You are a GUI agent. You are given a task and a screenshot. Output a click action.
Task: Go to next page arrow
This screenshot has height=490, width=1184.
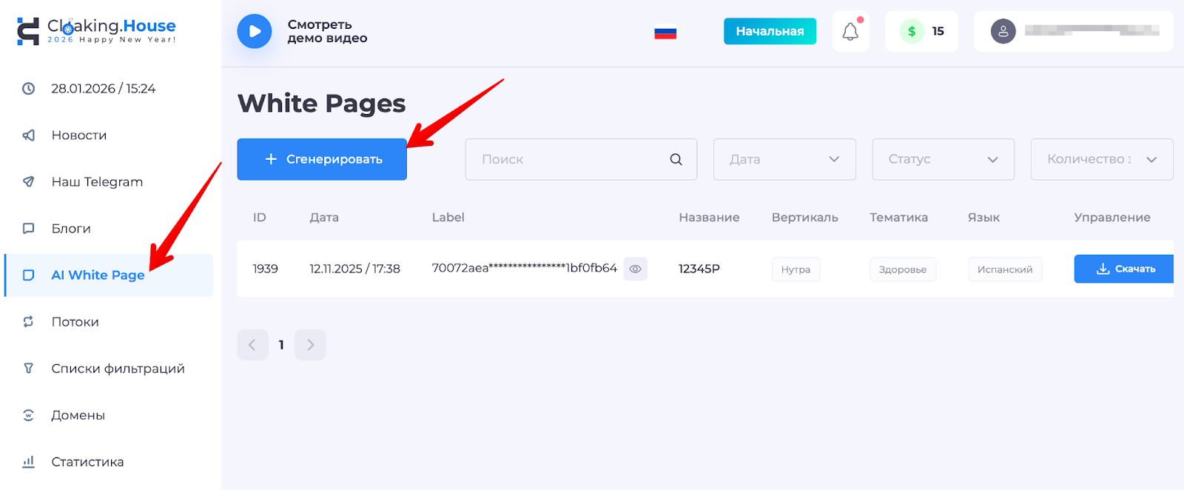310,345
